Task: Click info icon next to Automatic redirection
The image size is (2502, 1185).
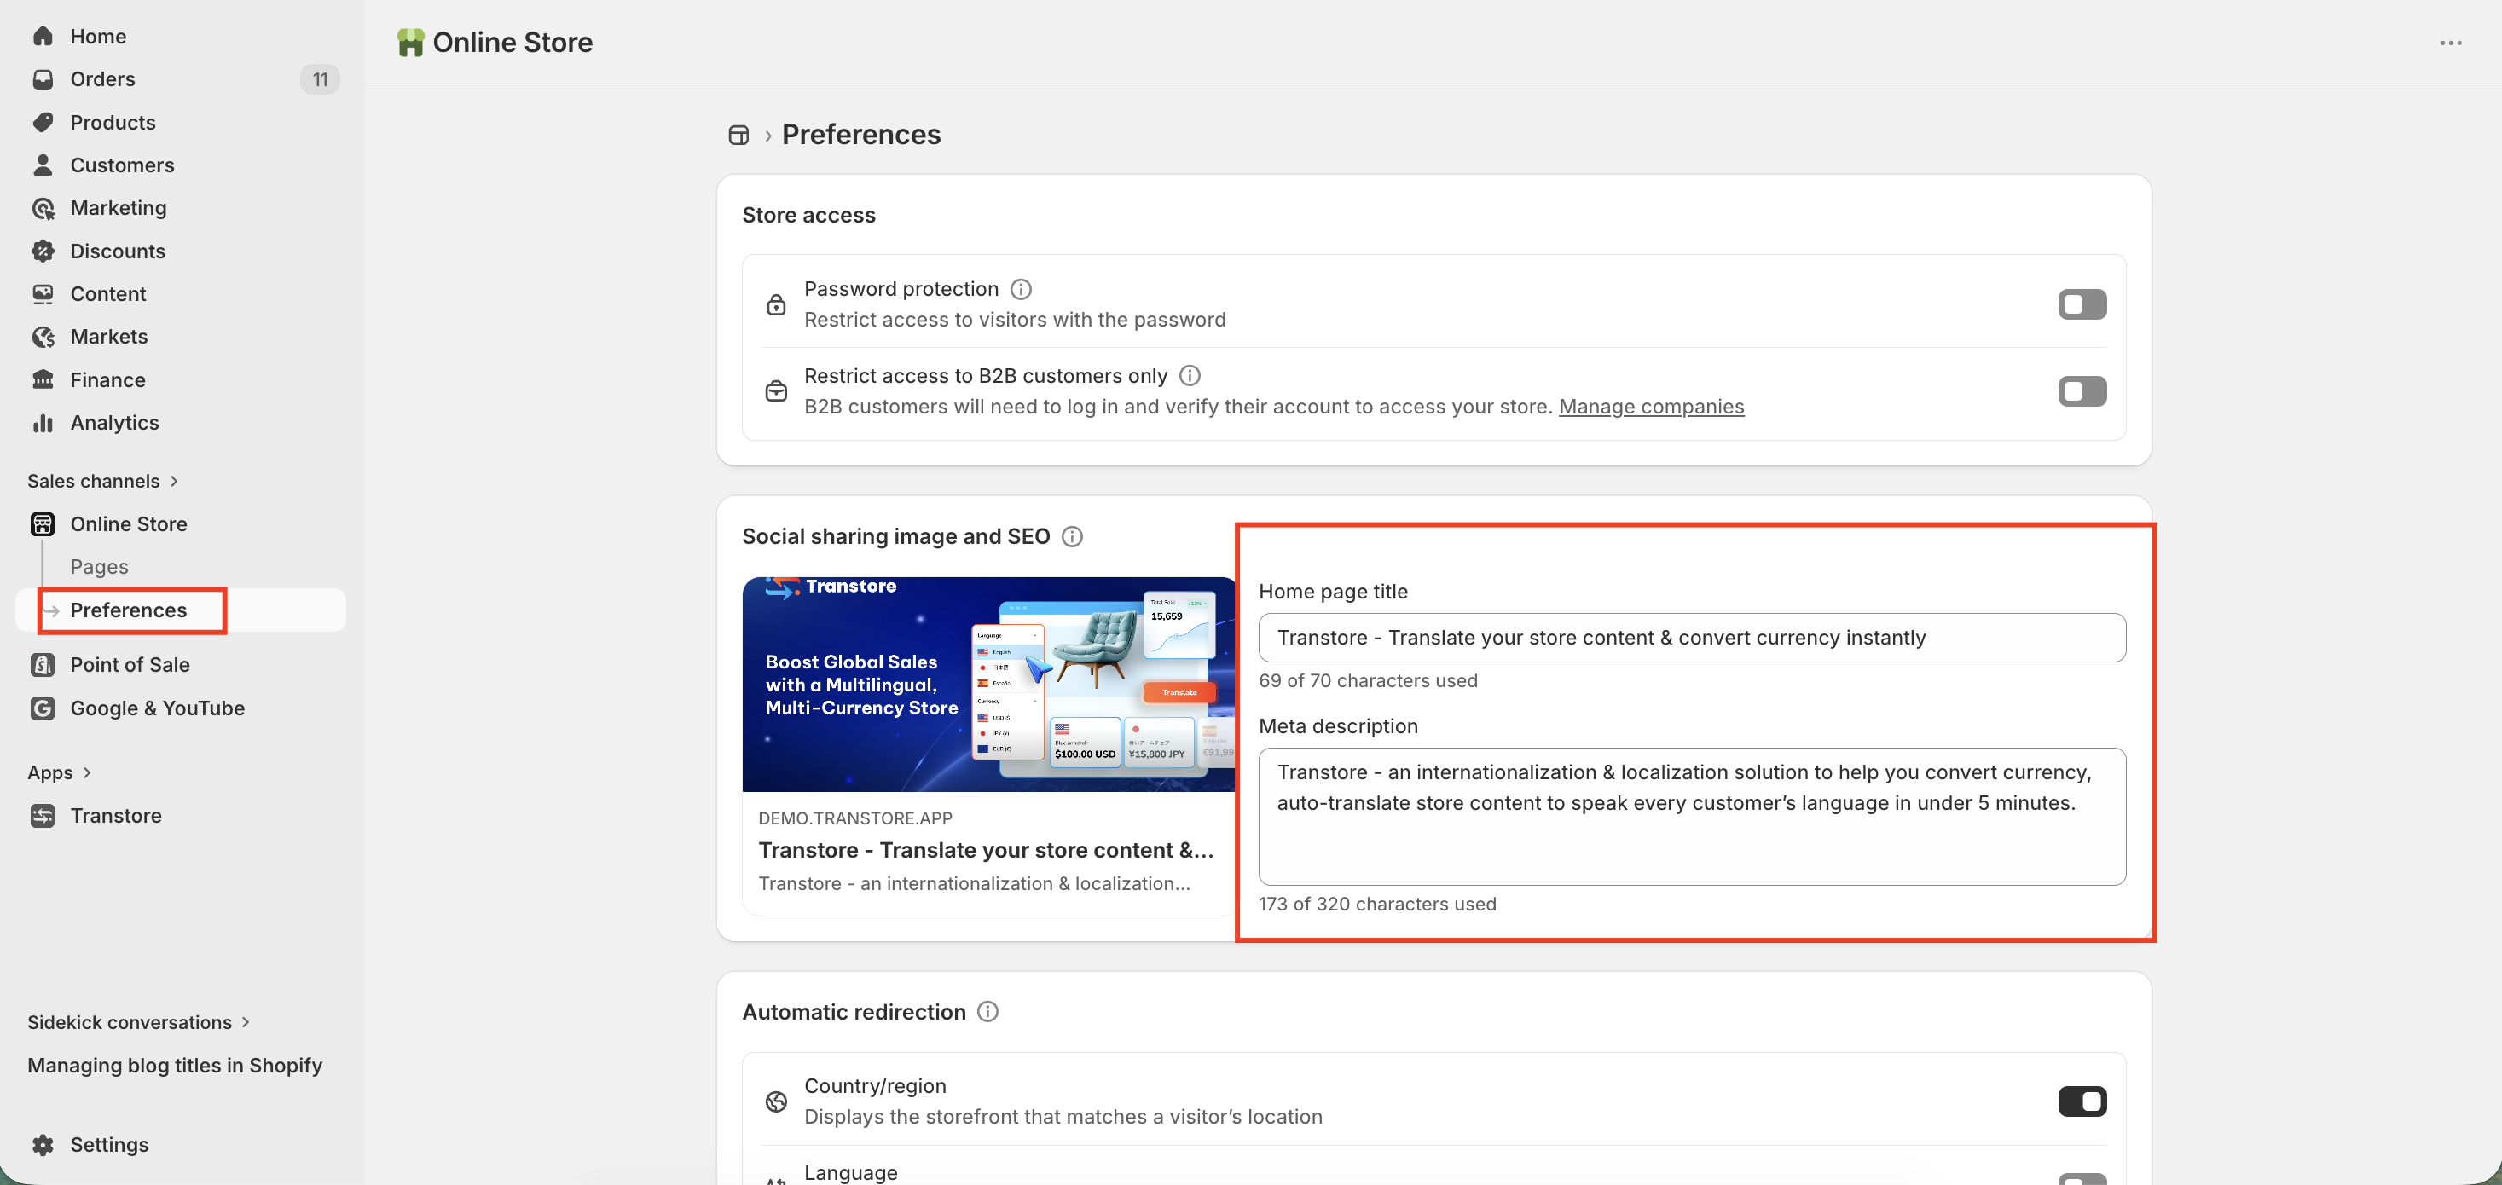Action: click(987, 1011)
